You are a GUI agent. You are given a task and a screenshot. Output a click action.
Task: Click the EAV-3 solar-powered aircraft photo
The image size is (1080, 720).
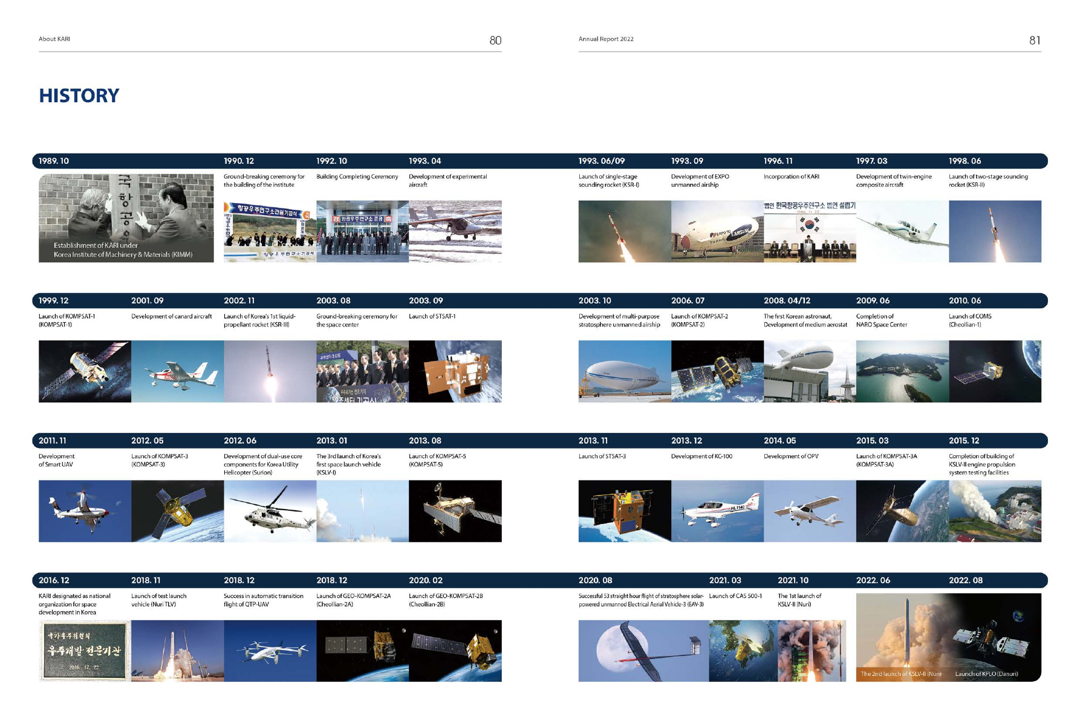click(643, 650)
